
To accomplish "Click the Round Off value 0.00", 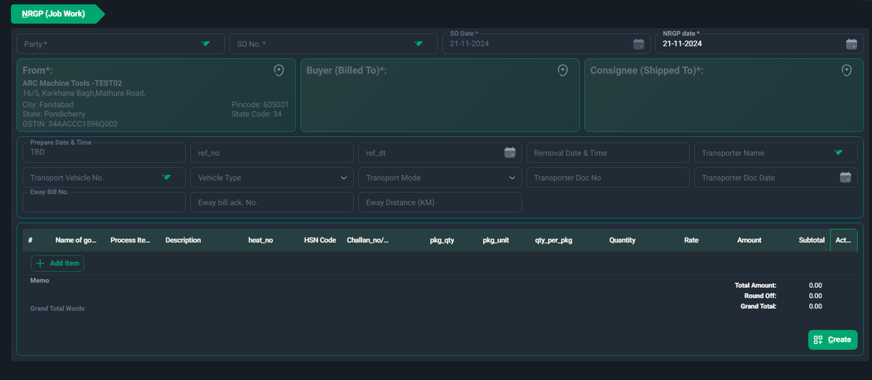I will coord(815,296).
